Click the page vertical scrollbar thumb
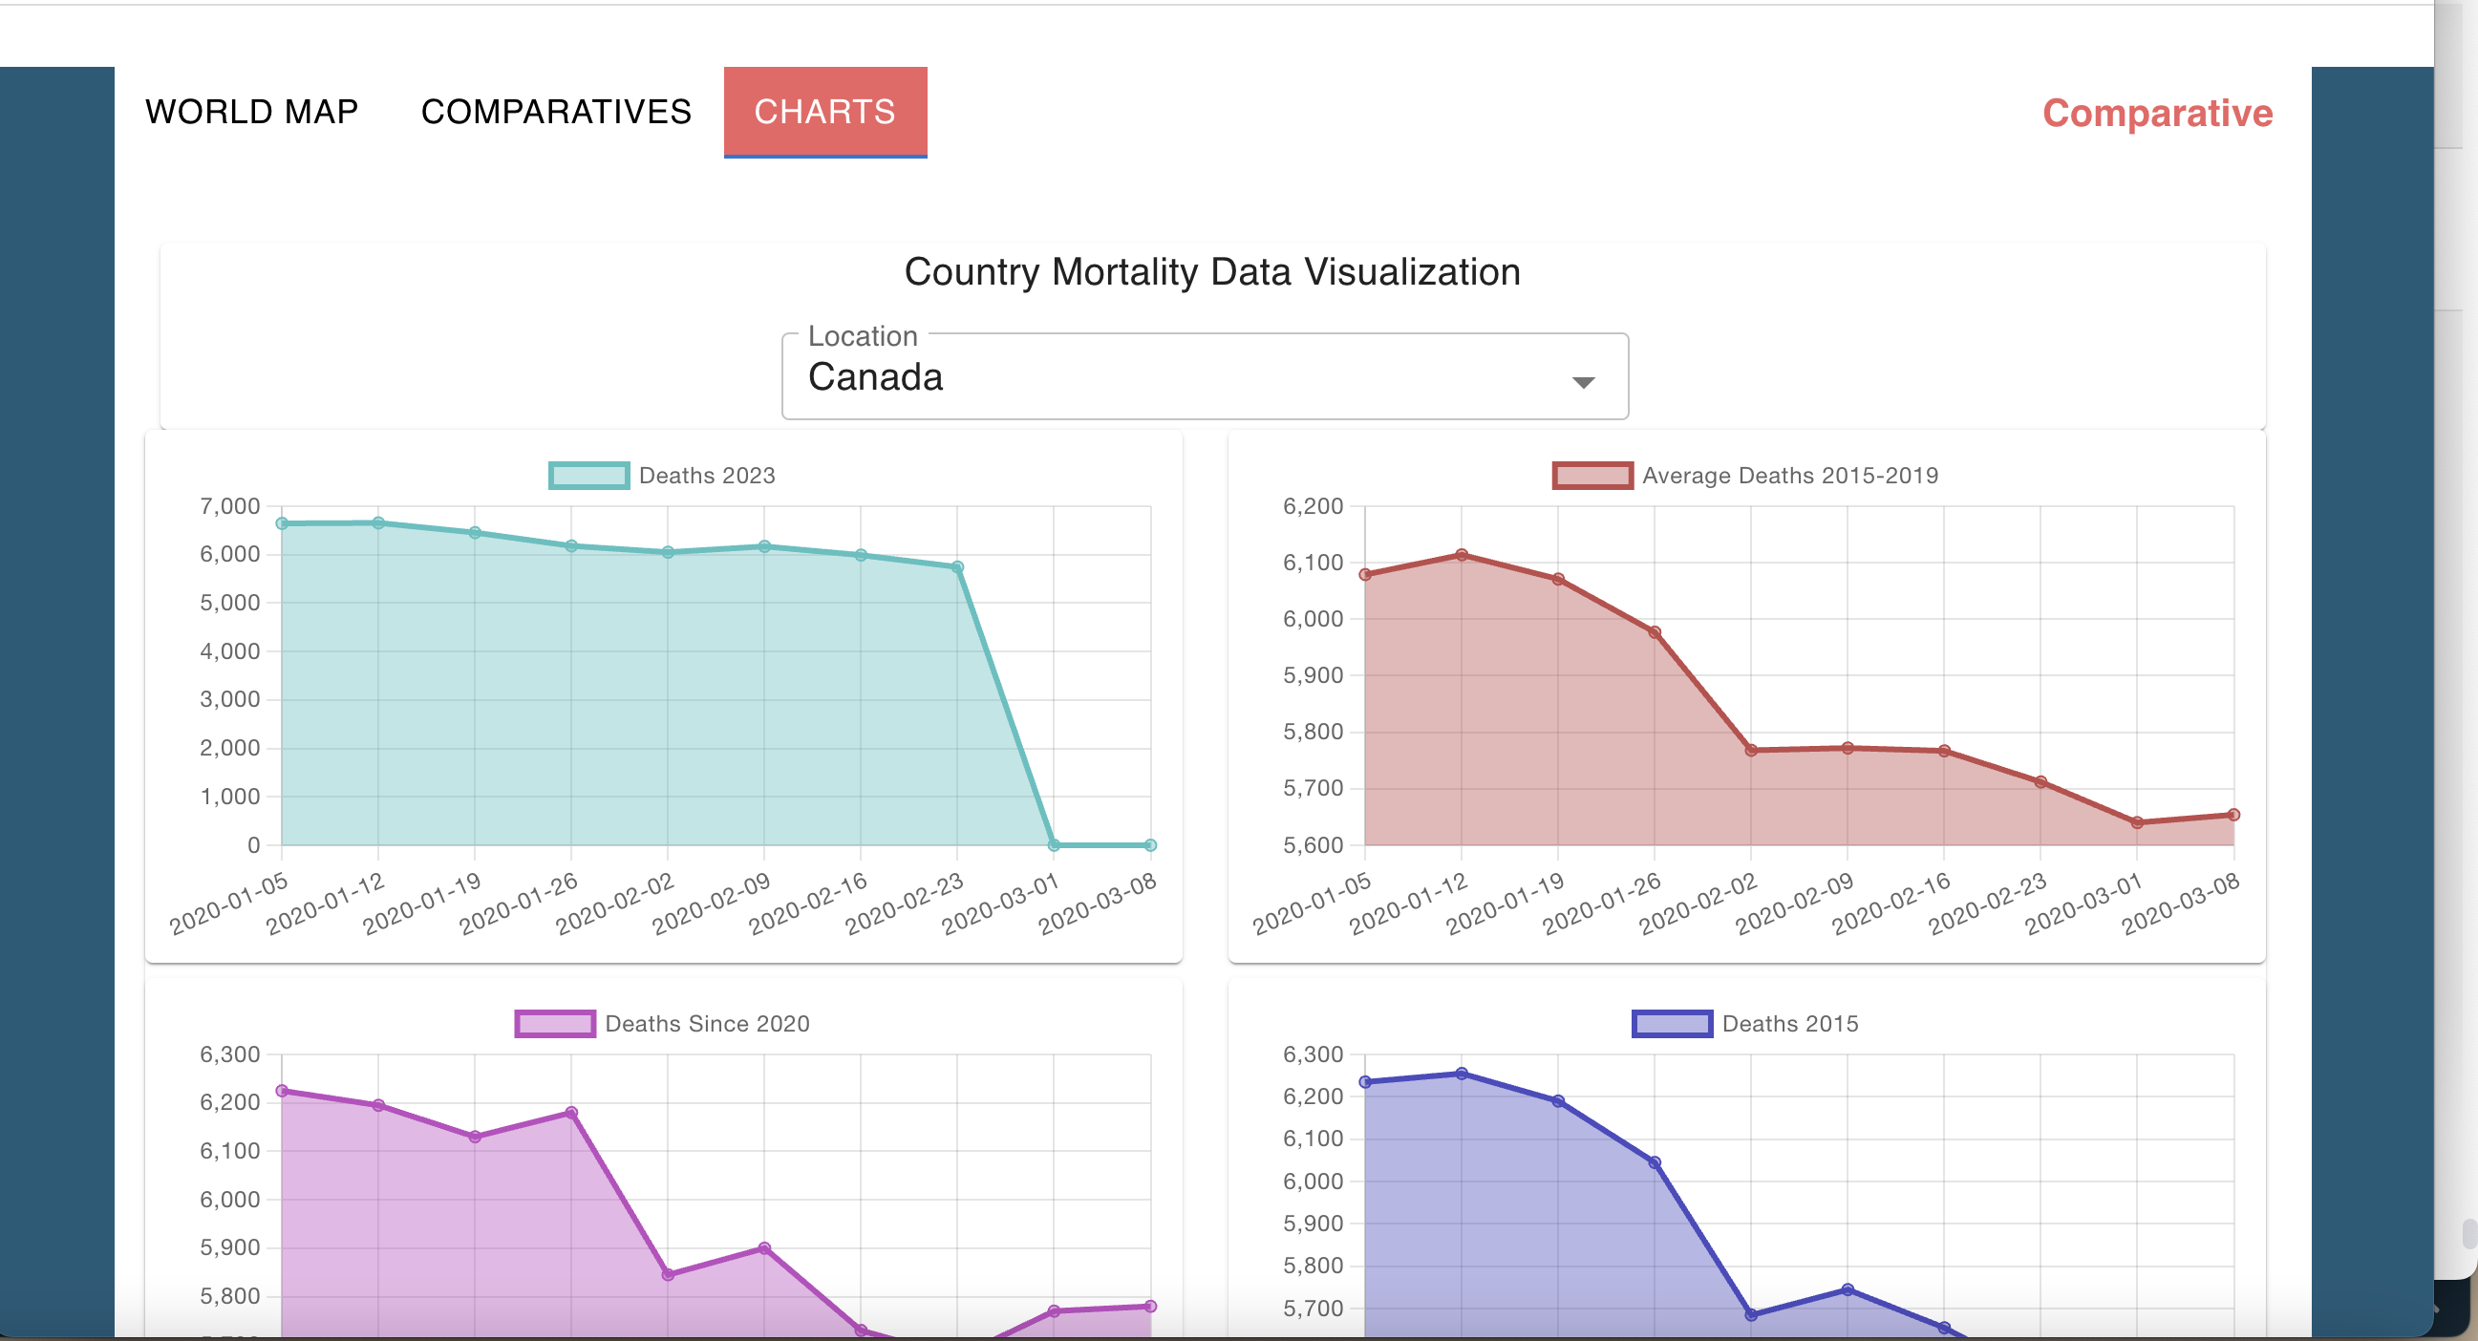Screen dimensions: 2478x1341 2468,1233
